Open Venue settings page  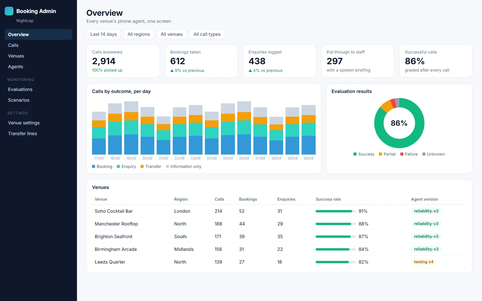click(38, 123)
